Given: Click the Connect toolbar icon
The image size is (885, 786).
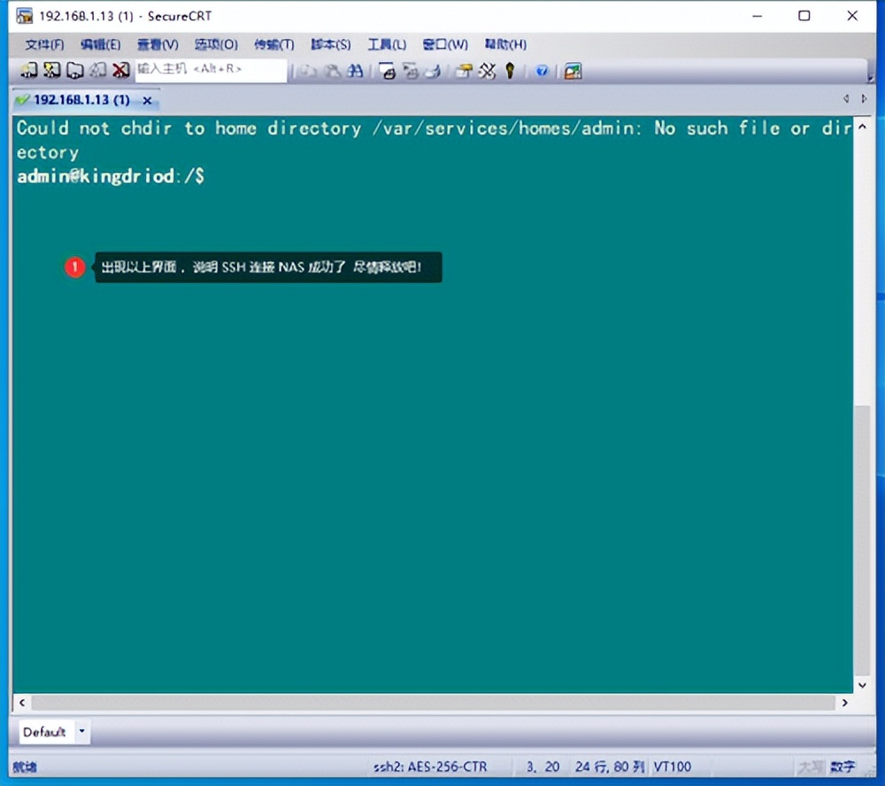Looking at the screenshot, I should click(29, 71).
